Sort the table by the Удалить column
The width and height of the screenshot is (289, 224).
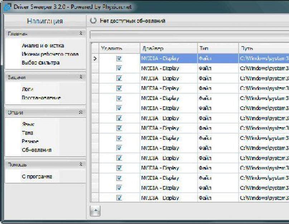tap(120, 48)
